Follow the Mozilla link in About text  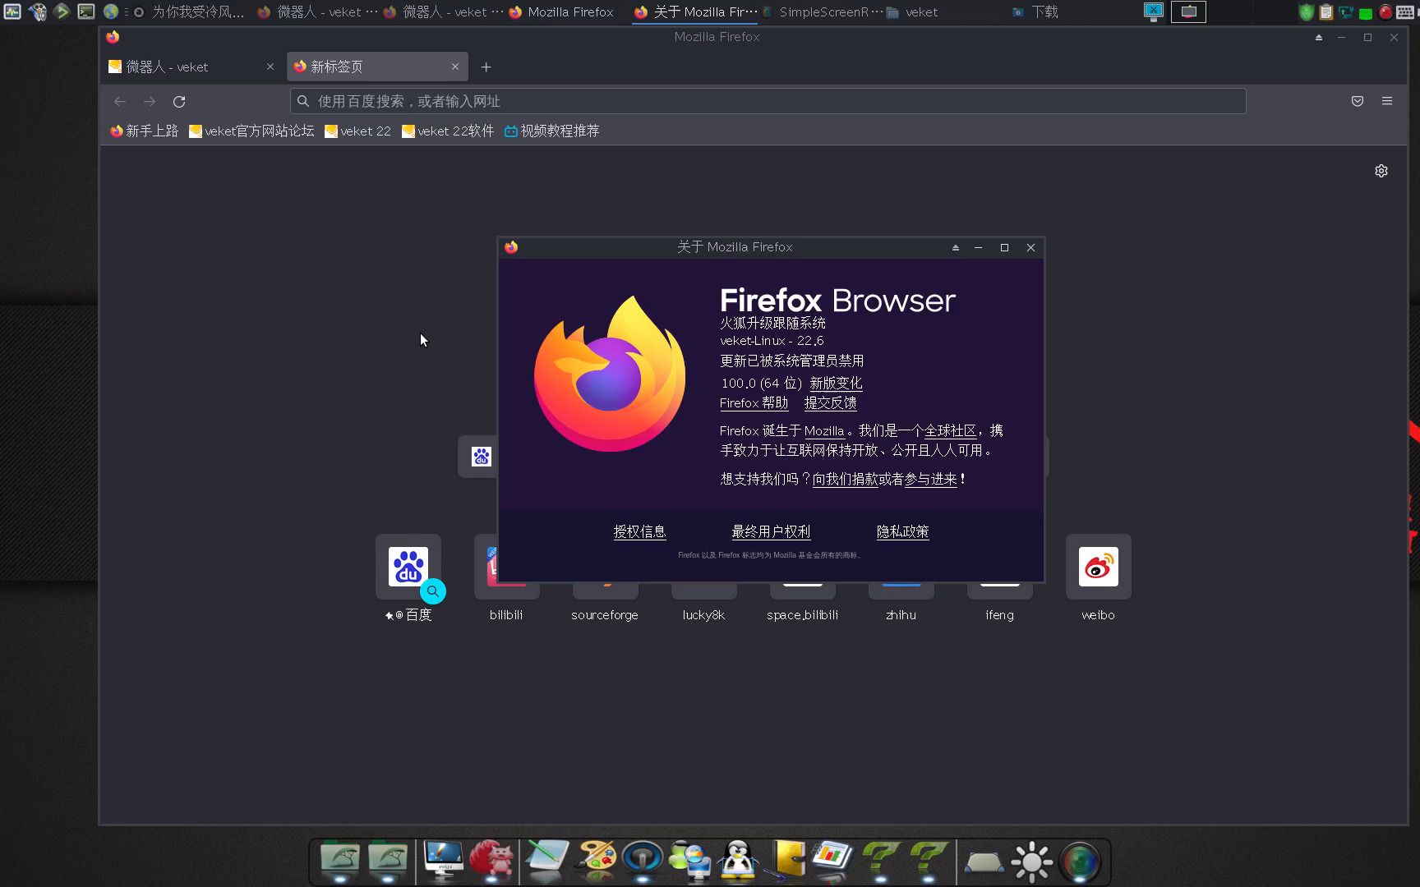pyautogui.click(x=824, y=430)
